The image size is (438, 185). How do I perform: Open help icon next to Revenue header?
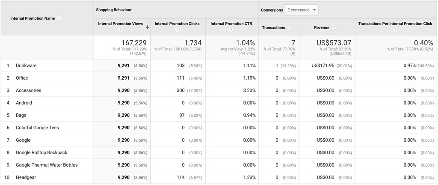tap(334, 27)
